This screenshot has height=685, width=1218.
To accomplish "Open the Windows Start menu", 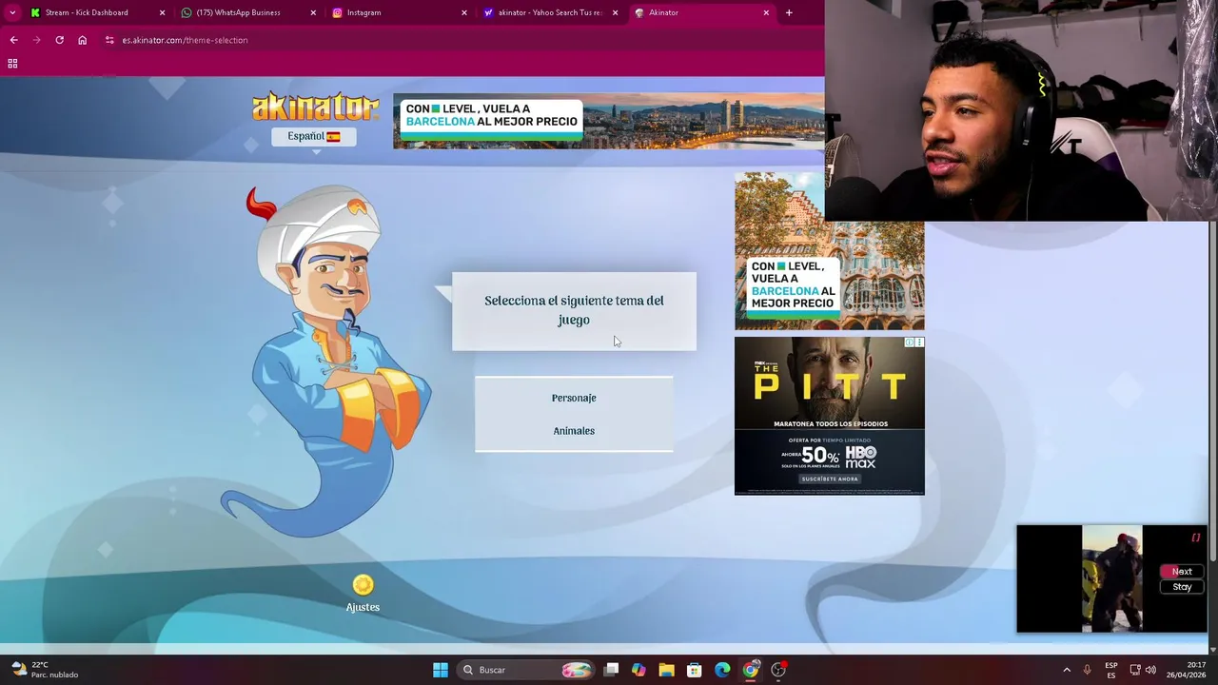I will click(441, 670).
